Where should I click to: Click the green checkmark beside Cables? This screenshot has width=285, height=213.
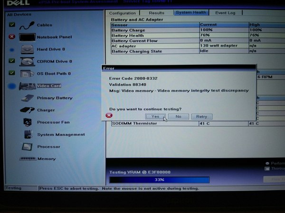tap(12, 25)
